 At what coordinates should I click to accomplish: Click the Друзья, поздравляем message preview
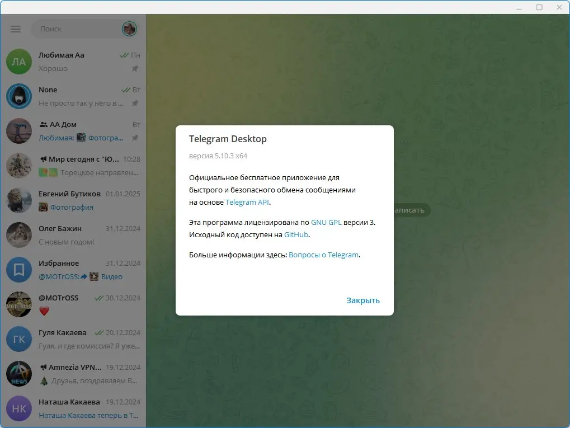(x=95, y=381)
